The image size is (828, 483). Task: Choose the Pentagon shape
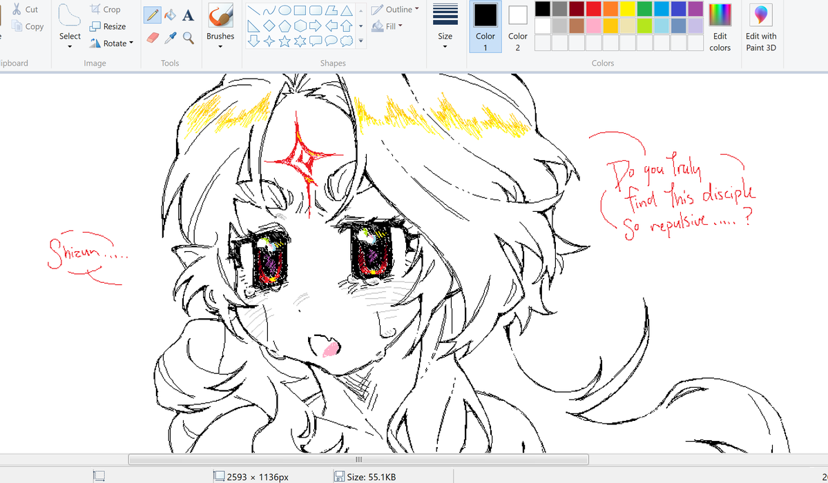click(x=285, y=26)
